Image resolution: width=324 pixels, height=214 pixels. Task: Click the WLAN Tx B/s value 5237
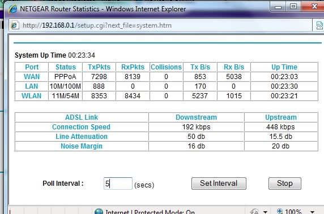(x=200, y=96)
